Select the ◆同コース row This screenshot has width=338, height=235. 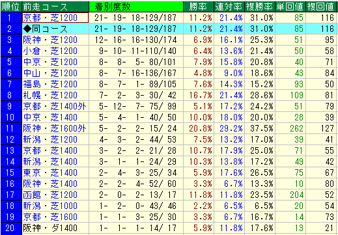(x=168, y=29)
